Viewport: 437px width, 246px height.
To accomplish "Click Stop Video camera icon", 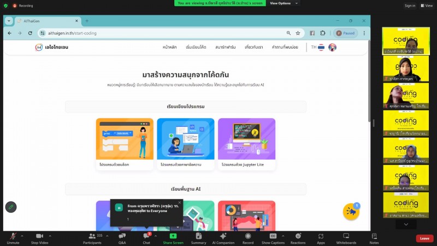I will pyautogui.click(x=39, y=236).
